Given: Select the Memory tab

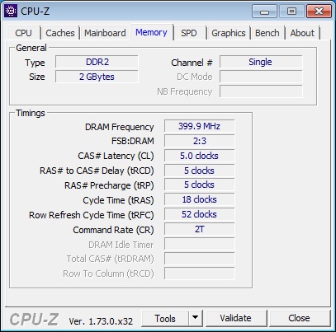Looking at the screenshot, I should [151, 32].
